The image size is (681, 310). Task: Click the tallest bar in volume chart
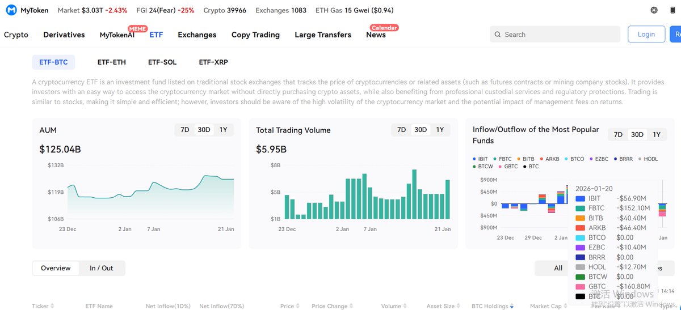(x=415, y=194)
